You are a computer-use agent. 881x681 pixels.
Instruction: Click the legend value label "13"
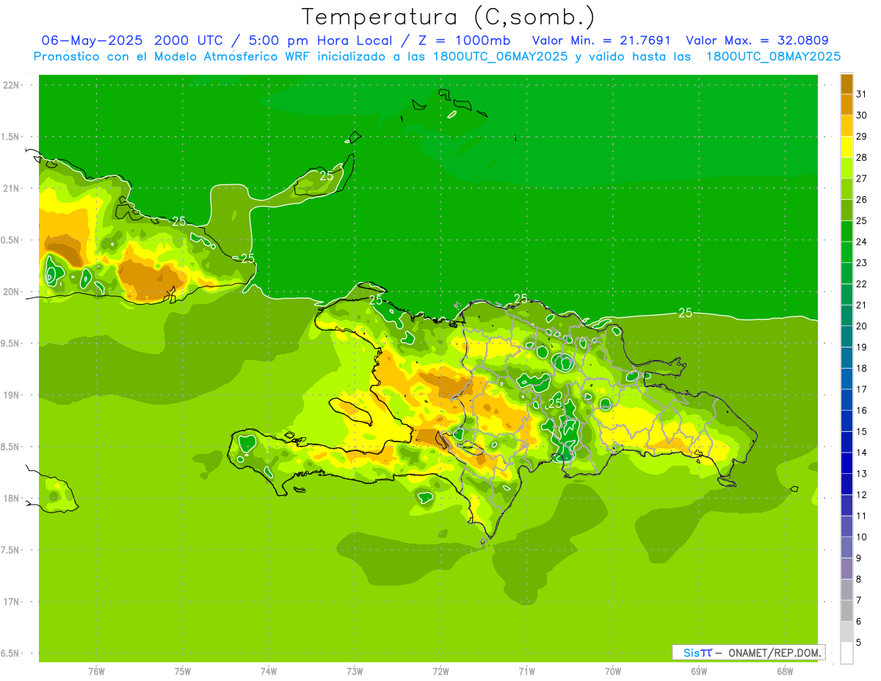tap(862, 474)
